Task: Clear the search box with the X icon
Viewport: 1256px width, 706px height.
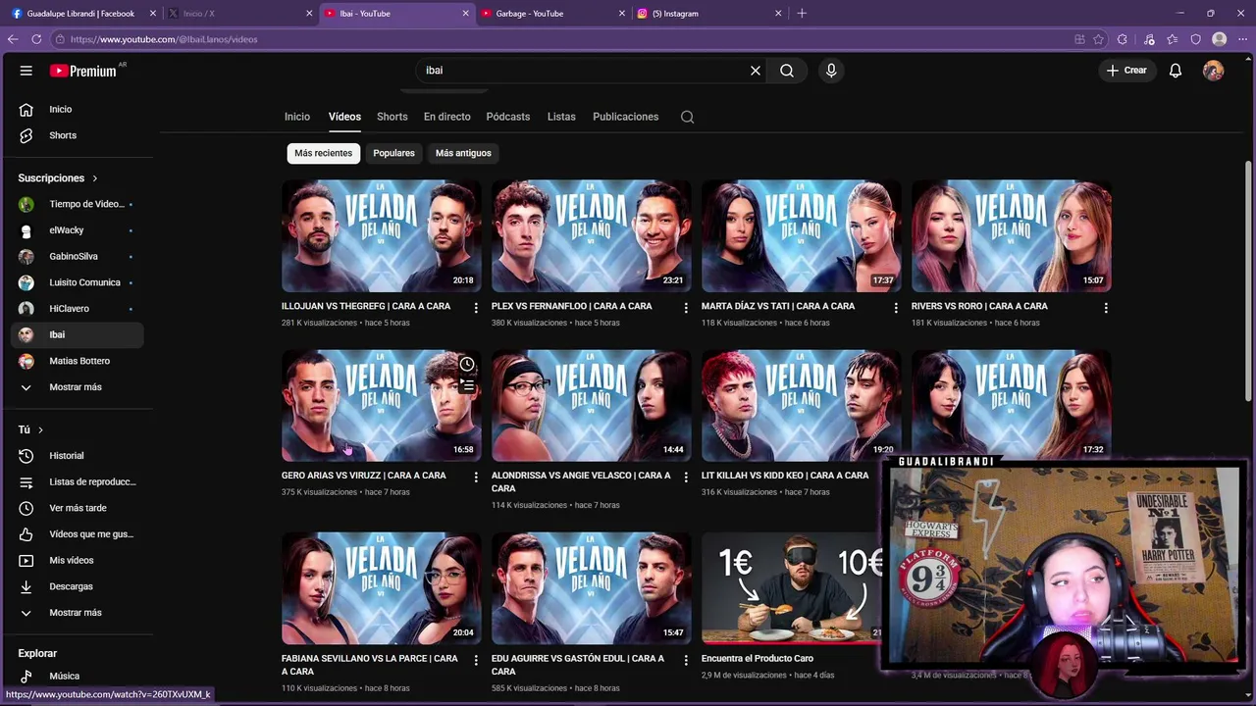Action: [x=756, y=71]
